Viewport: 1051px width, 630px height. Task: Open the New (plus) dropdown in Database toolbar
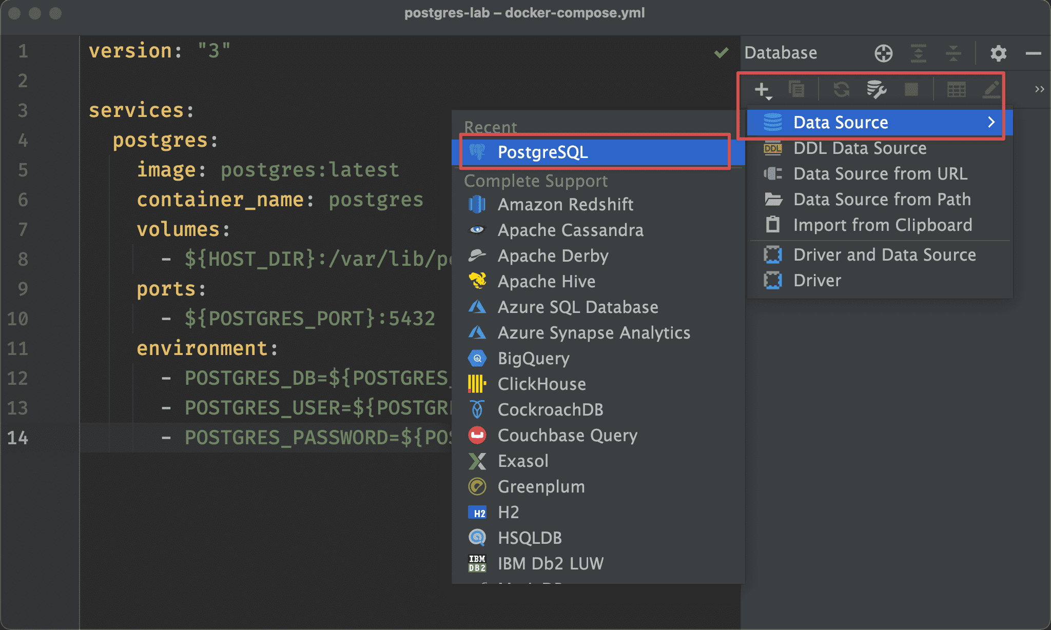coord(763,90)
